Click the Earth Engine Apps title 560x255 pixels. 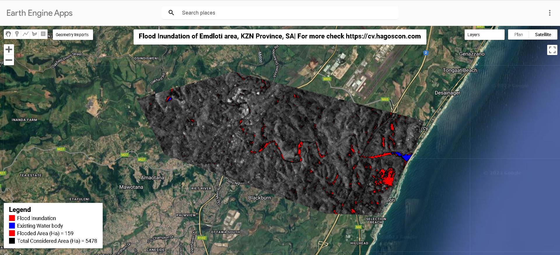tap(39, 13)
